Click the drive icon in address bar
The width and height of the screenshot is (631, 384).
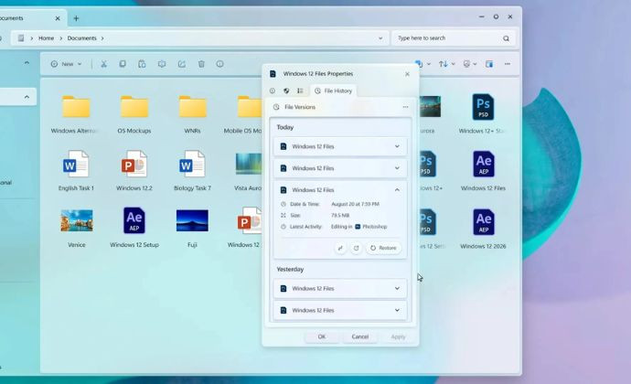coord(21,38)
